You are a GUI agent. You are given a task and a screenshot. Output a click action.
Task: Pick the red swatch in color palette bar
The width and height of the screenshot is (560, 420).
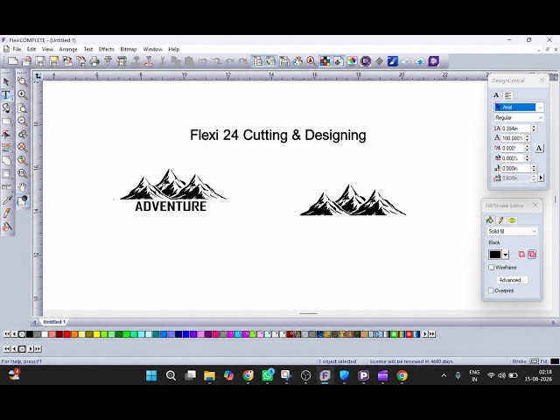click(x=66, y=334)
